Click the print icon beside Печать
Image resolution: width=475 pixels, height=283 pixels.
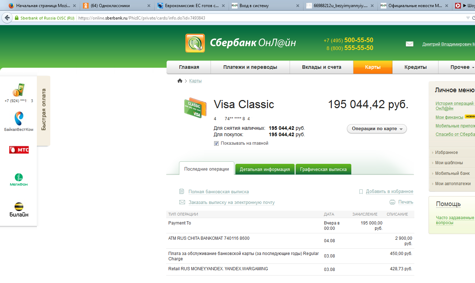pos(392,202)
